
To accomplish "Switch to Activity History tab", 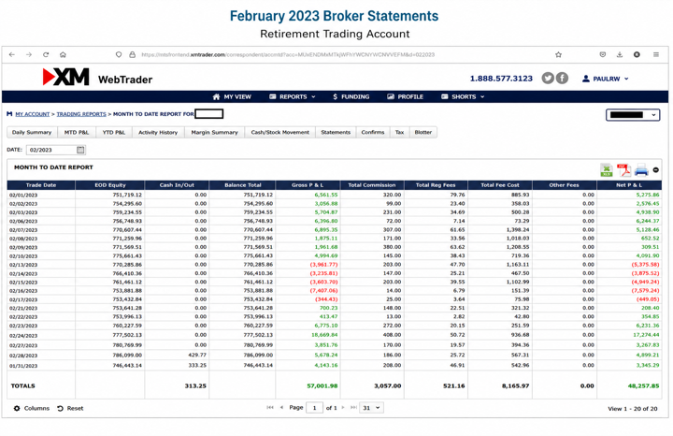I will (158, 132).
